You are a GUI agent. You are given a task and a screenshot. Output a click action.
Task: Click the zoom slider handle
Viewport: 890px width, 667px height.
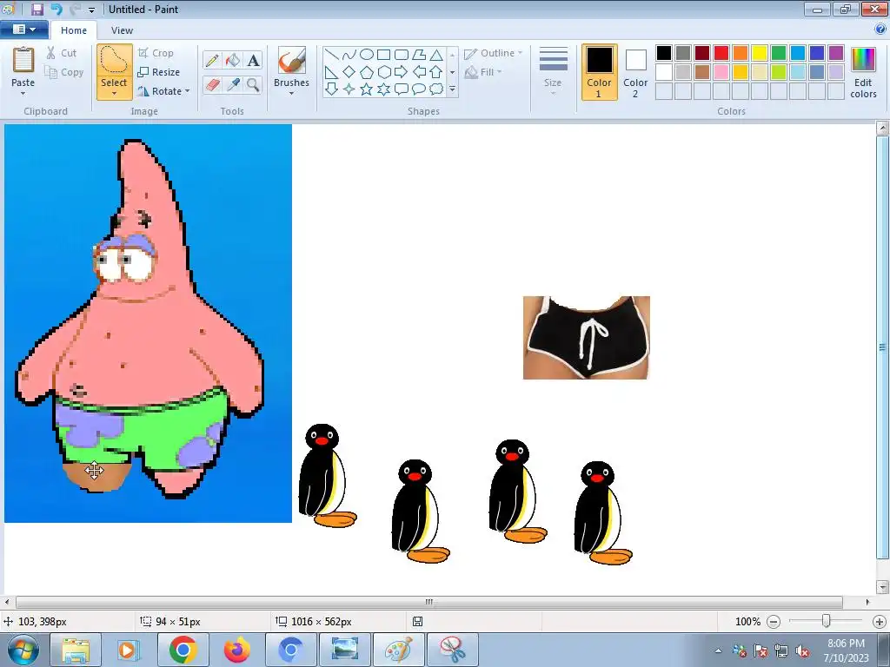[827, 622]
